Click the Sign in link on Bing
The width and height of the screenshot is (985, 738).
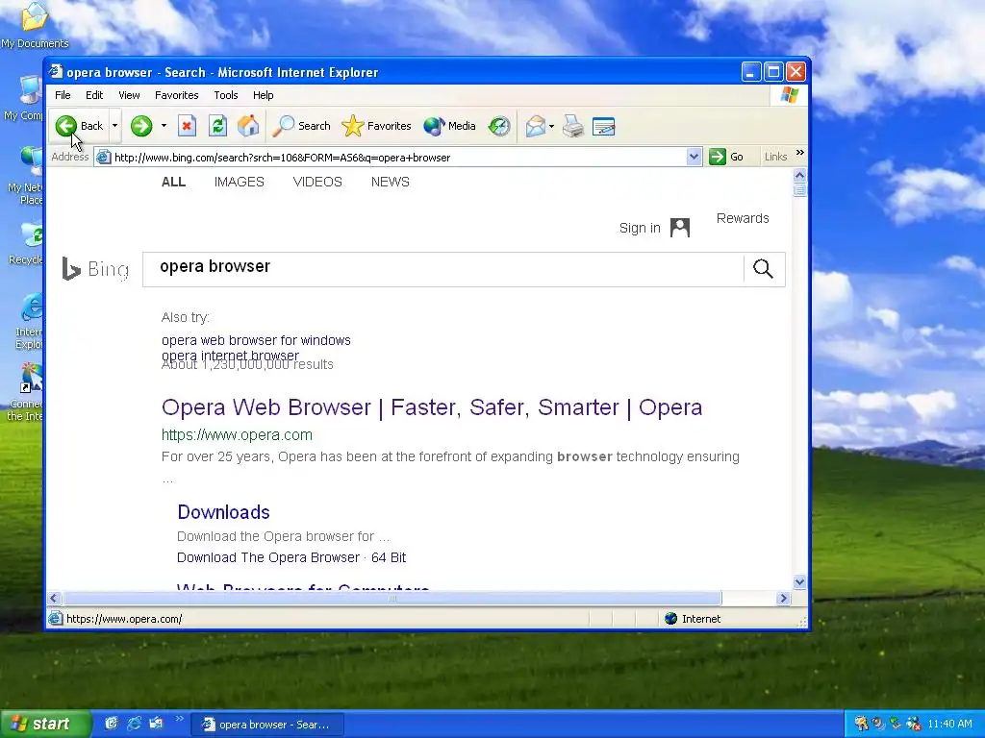click(x=640, y=228)
